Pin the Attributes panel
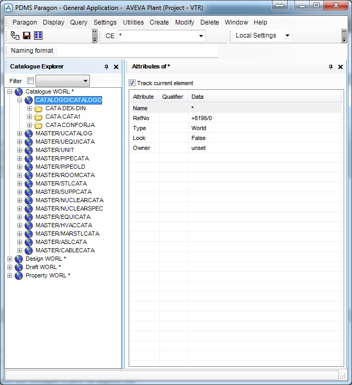This screenshot has height=385, width=352. (331, 67)
